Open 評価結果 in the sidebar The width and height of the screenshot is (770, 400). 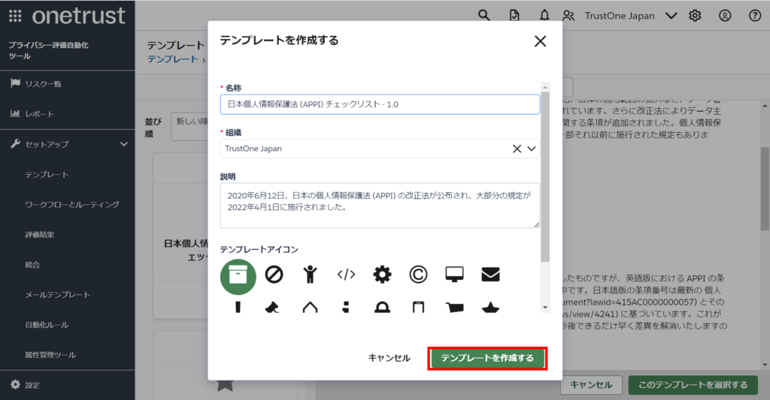click(40, 235)
